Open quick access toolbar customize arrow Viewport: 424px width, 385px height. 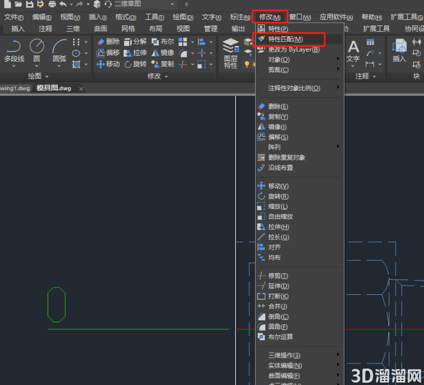click(x=186, y=5)
